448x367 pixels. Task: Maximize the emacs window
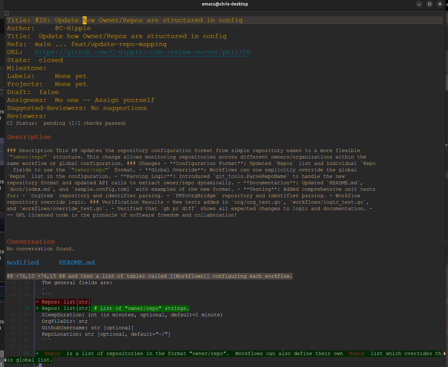pyautogui.click(x=430, y=4)
